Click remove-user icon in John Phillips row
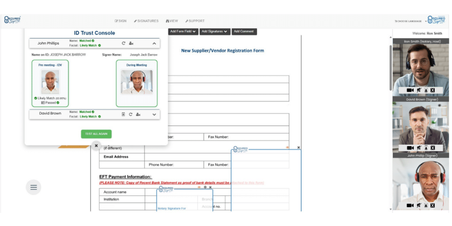Viewport: 452px width, 226px height. [x=131, y=43]
